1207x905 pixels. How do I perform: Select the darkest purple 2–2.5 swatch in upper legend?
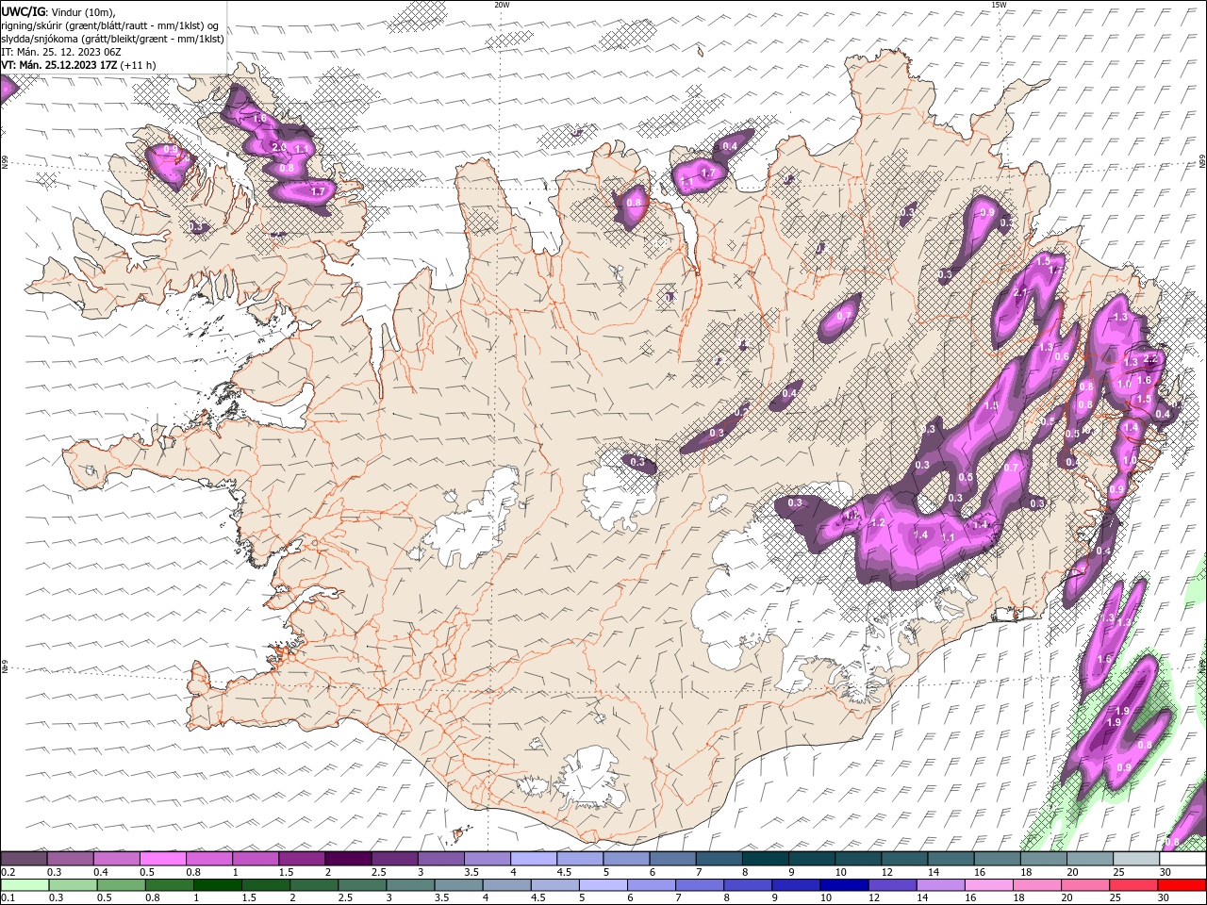[x=348, y=859]
